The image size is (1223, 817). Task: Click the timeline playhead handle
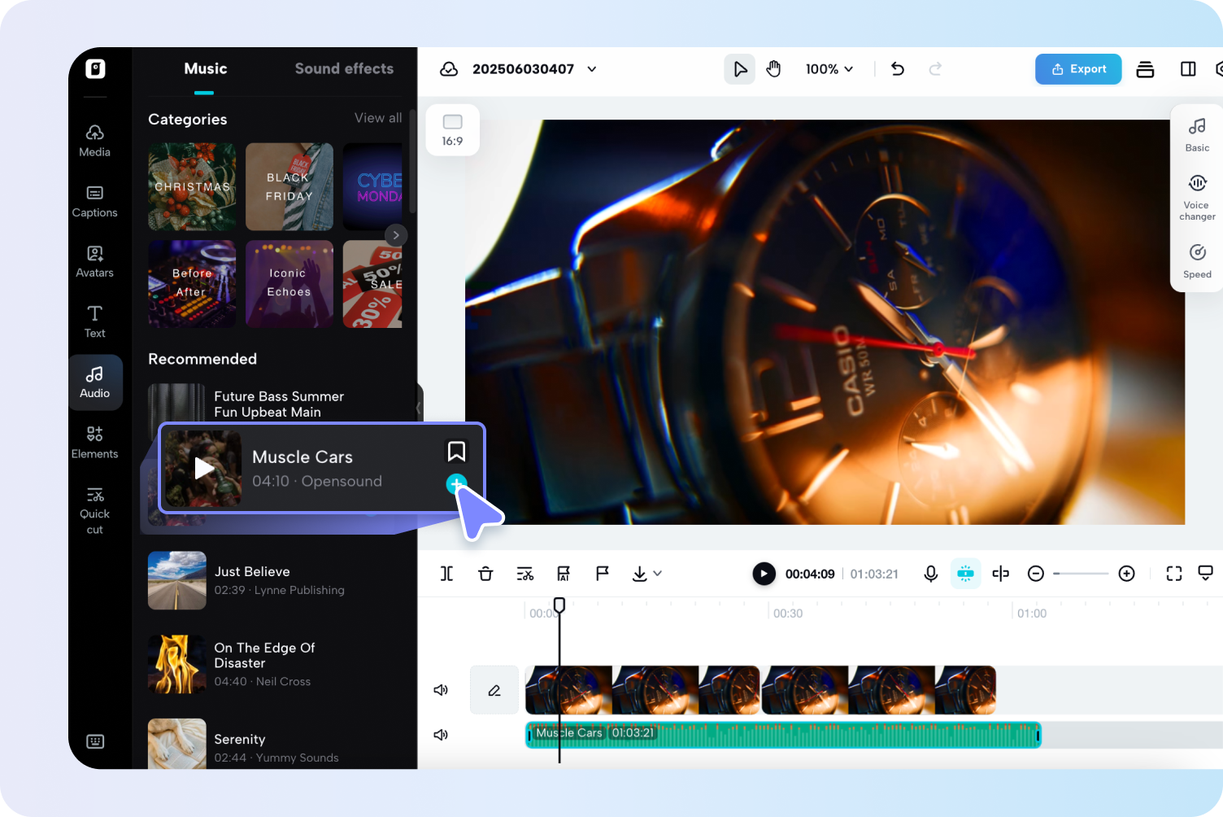[559, 605]
